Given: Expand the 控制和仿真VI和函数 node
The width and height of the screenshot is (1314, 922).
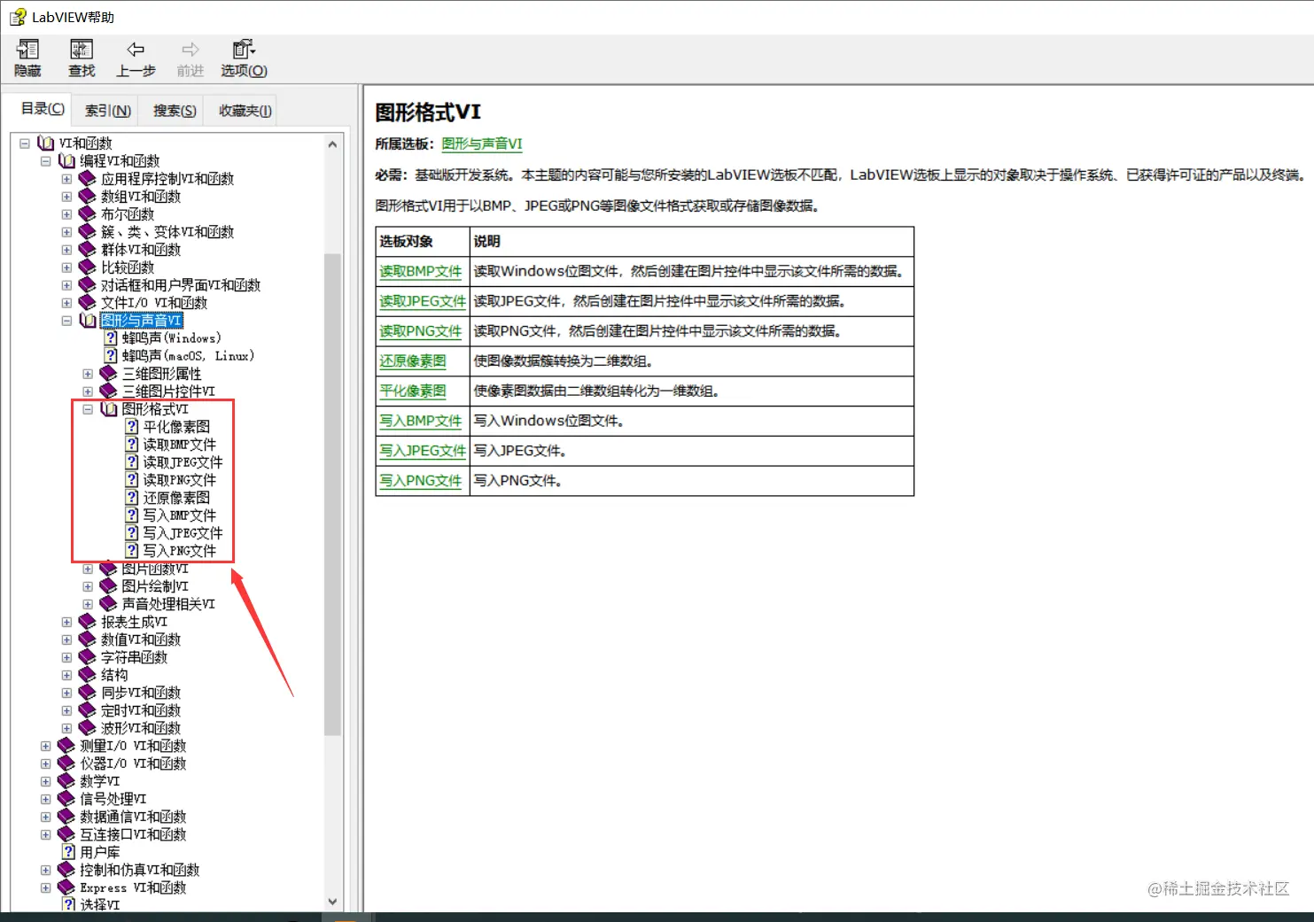Looking at the screenshot, I should (45, 870).
